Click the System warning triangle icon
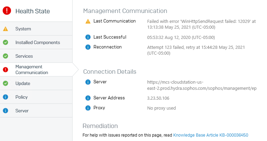The height and width of the screenshot is (141, 267). coord(5,29)
